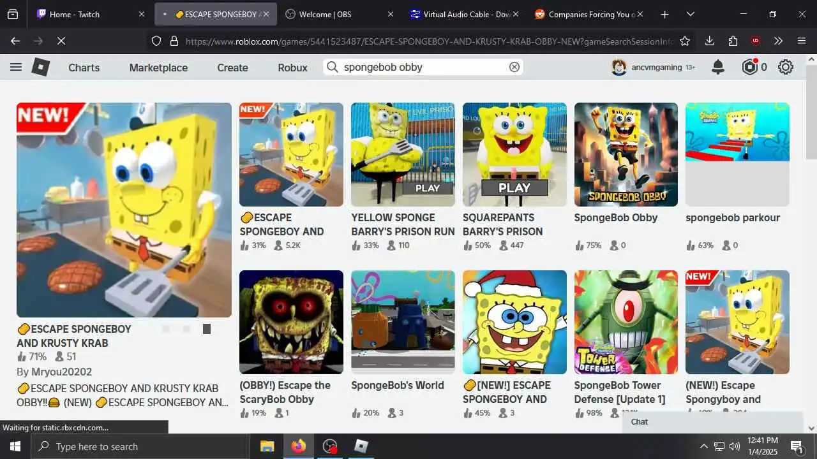Image resolution: width=817 pixels, height=459 pixels.
Task: Close the Home - Twitch tab
Action: 142,14
